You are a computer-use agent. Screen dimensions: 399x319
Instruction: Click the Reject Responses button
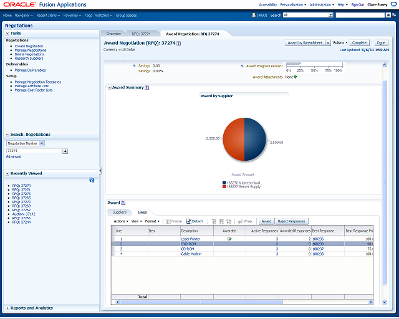click(291, 221)
